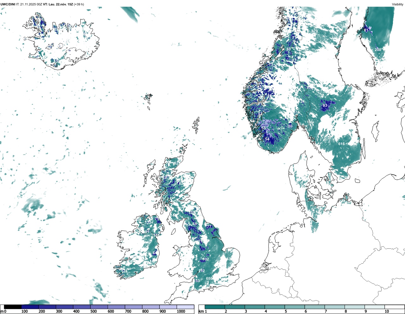Click the 76 visibility value in northern England

(x=200, y=241)
